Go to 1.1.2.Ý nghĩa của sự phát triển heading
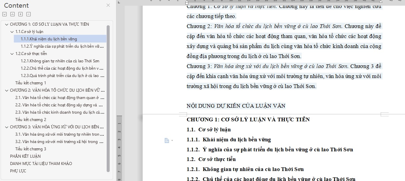The image size is (405, 181). point(62,46)
